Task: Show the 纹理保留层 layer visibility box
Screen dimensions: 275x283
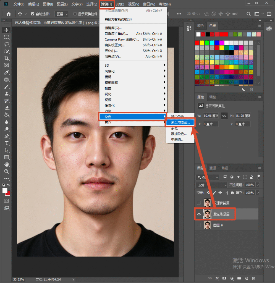Action: (x=199, y=203)
